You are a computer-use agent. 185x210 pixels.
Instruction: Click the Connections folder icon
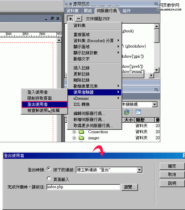[x=81, y=132]
